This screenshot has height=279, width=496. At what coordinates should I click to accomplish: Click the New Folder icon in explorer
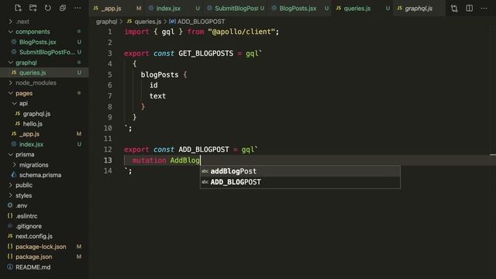tap(33, 8)
